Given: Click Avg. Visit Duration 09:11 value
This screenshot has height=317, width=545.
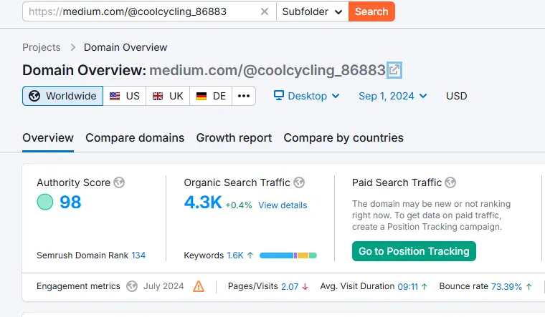Looking at the screenshot, I should [x=408, y=286].
